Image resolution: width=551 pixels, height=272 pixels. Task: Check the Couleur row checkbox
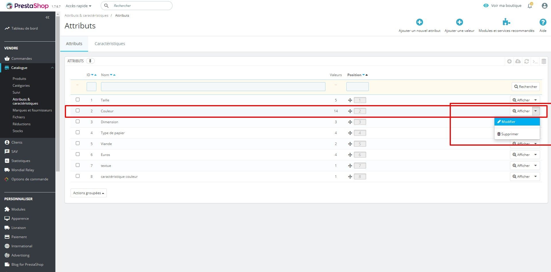[x=77, y=111]
